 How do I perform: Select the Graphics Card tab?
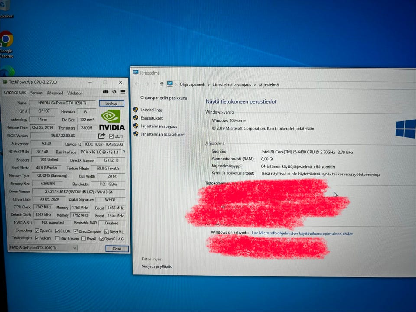coord(15,92)
